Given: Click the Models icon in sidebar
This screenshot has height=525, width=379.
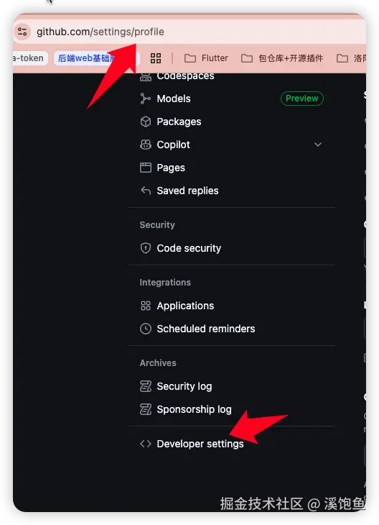Looking at the screenshot, I should (146, 99).
